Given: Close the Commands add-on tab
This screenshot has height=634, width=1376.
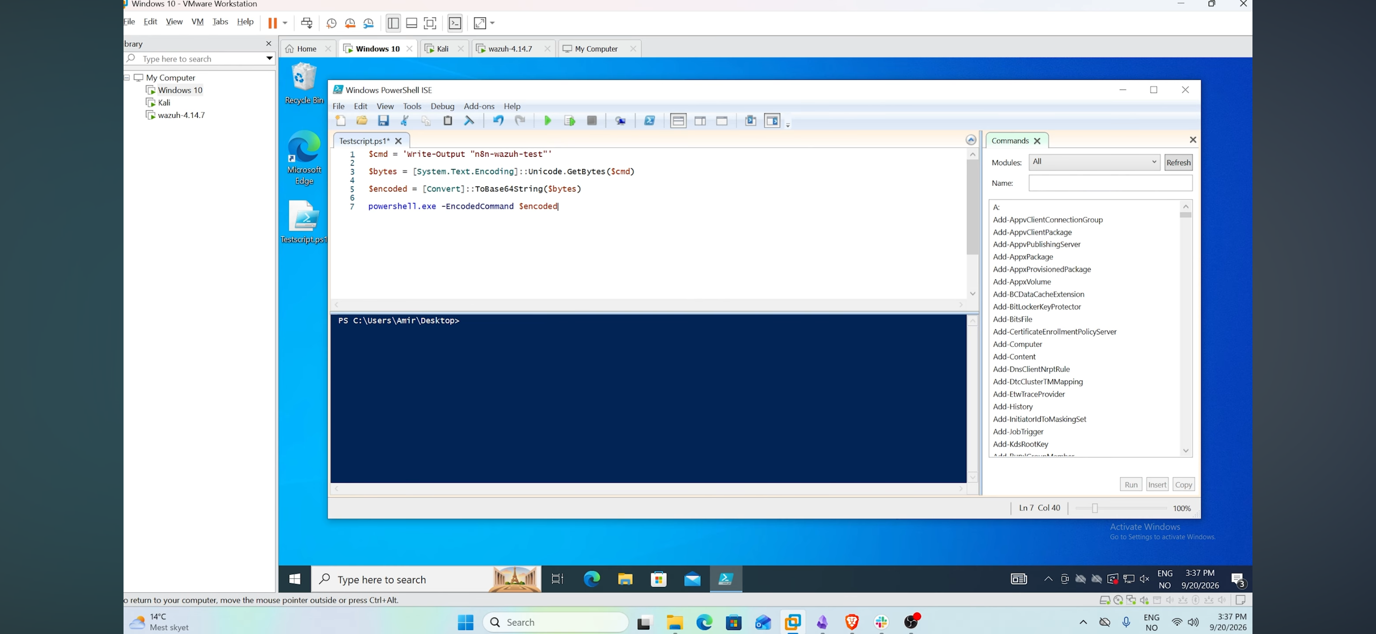Looking at the screenshot, I should pos(1037,141).
